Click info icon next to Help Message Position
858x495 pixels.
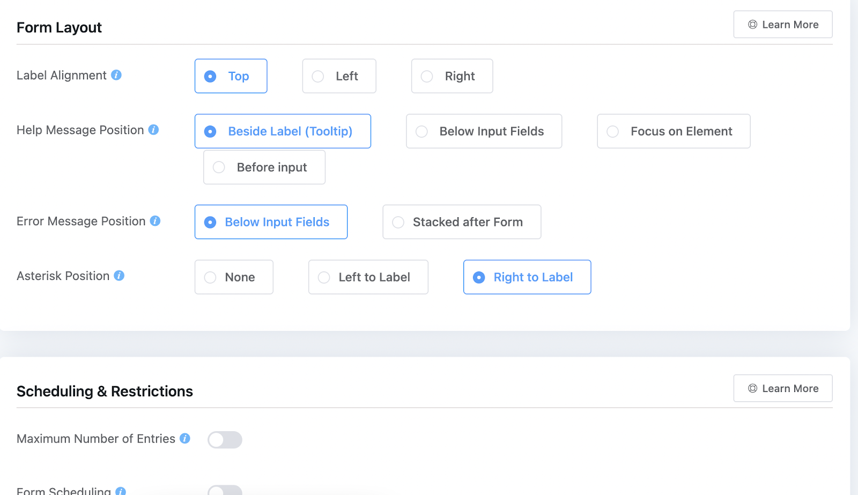tap(153, 130)
